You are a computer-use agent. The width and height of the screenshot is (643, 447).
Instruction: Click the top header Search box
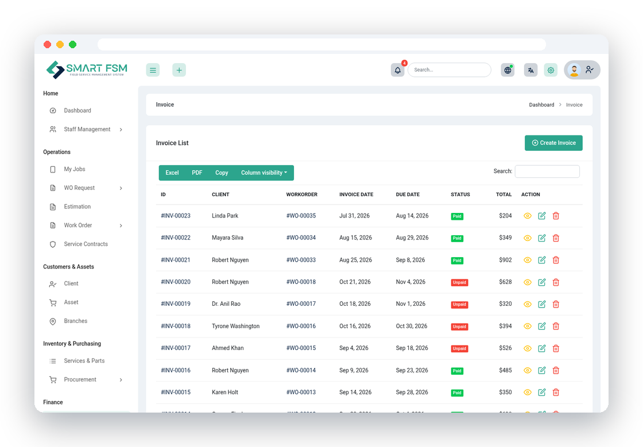pos(450,70)
